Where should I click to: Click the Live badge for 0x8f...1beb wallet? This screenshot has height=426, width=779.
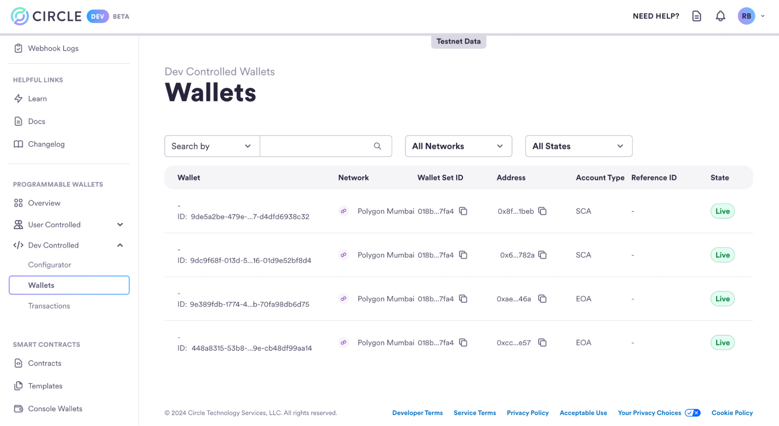click(722, 211)
